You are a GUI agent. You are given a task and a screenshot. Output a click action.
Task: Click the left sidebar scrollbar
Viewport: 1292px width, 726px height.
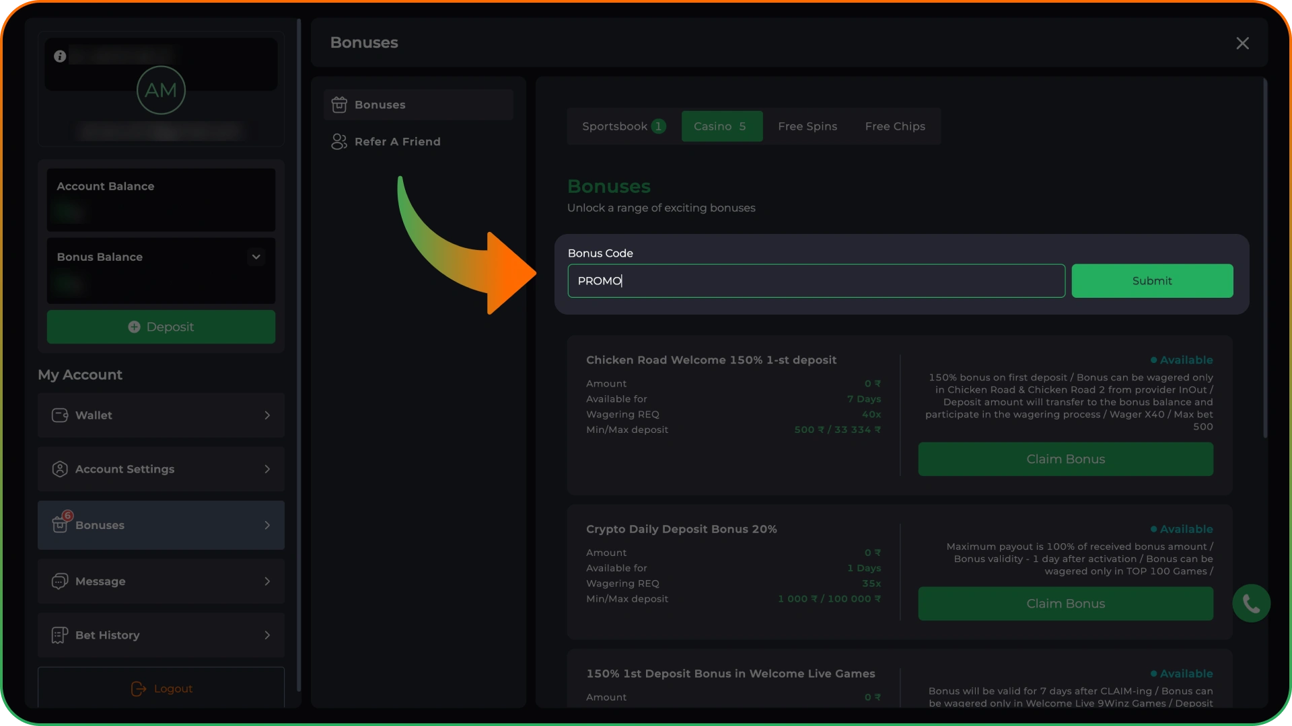click(x=299, y=355)
